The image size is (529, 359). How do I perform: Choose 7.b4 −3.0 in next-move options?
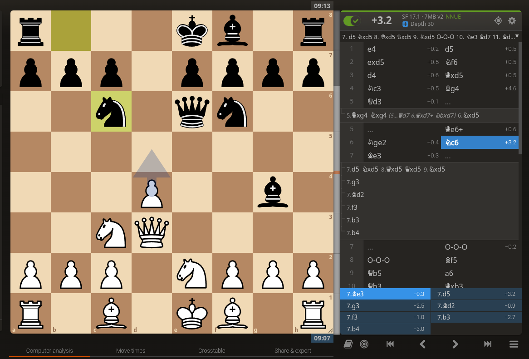385,329
